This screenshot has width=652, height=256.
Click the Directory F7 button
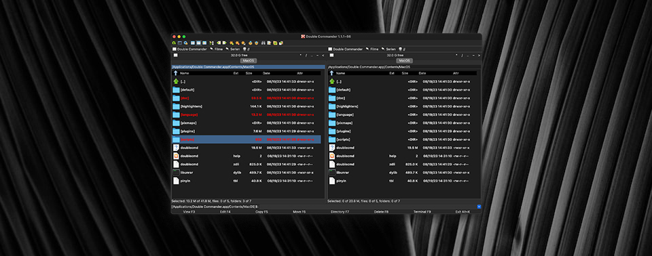tap(340, 211)
